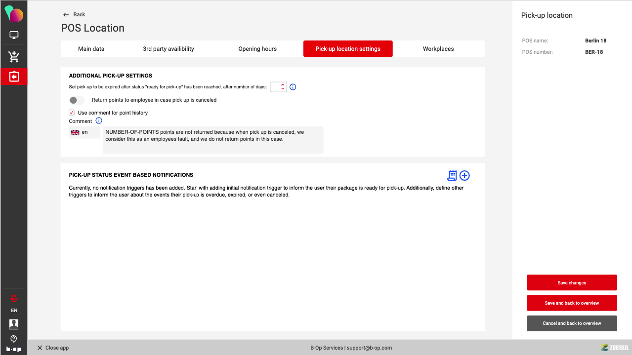Click the monitor icon in left sidebar

coord(14,35)
